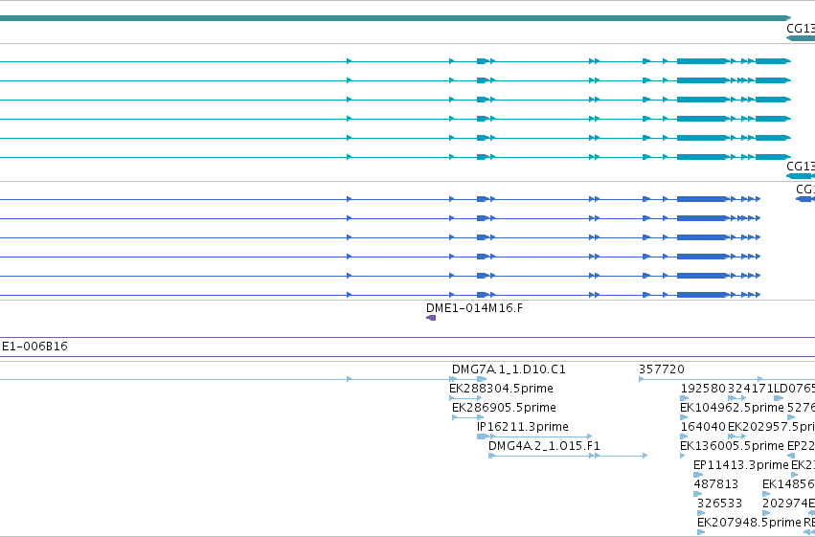Click the long dark teal gene span bar
The width and height of the screenshot is (815, 537).
coord(395,18)
